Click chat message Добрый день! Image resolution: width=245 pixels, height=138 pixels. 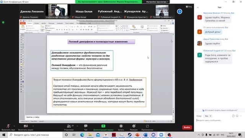pos(213,32)
